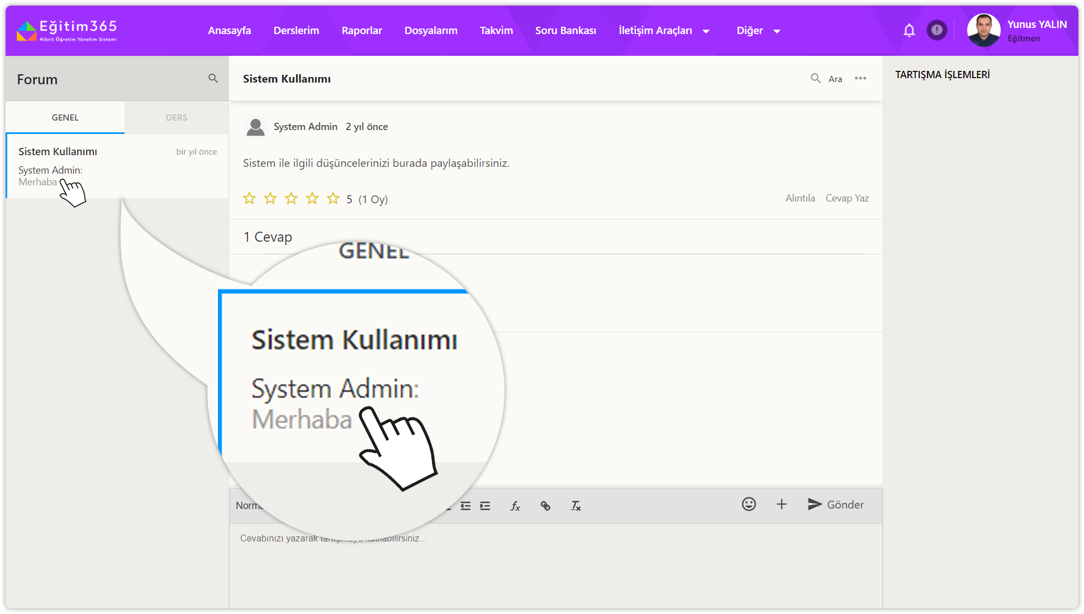Rate the post one star
This screenshot has width=1084, height=614.
249,198
